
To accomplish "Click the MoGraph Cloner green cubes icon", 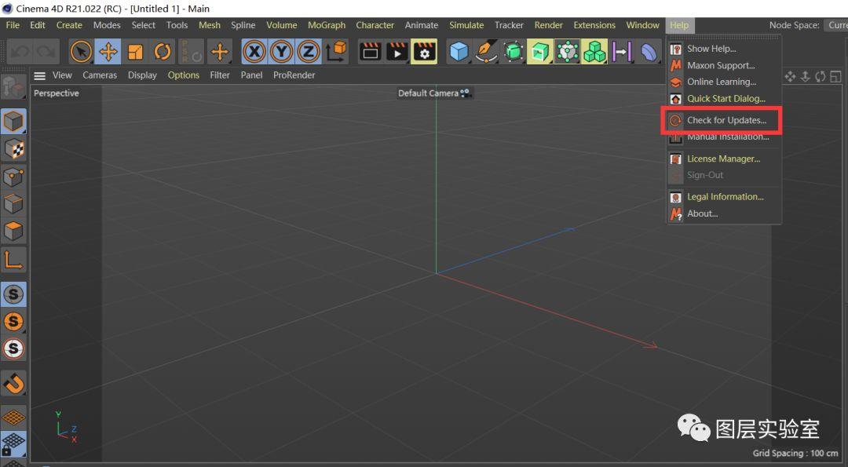I will [594, 53].
